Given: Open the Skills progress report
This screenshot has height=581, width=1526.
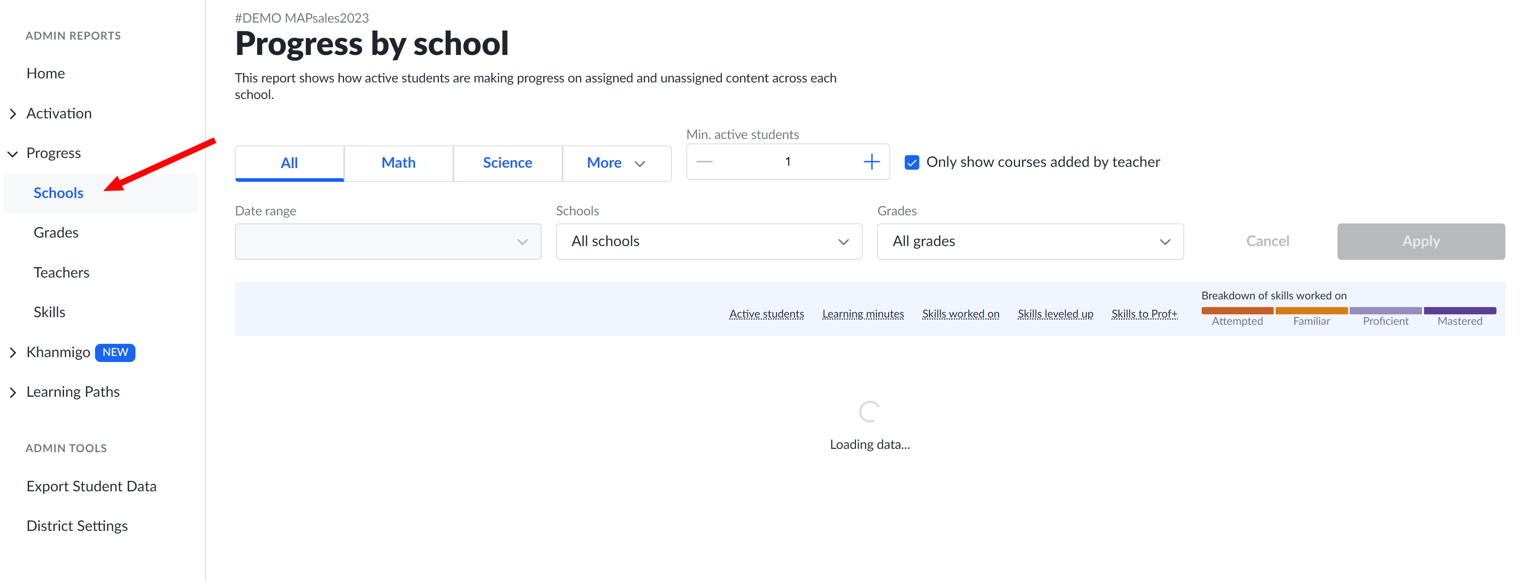Looking at the screenshot, I should [x=49, y=312].
